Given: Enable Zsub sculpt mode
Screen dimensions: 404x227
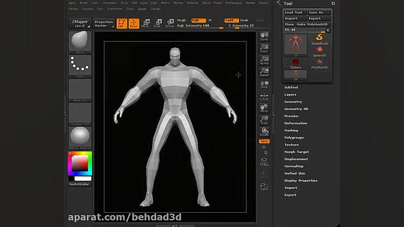Looking at the screenshot, I should [244, 20].
